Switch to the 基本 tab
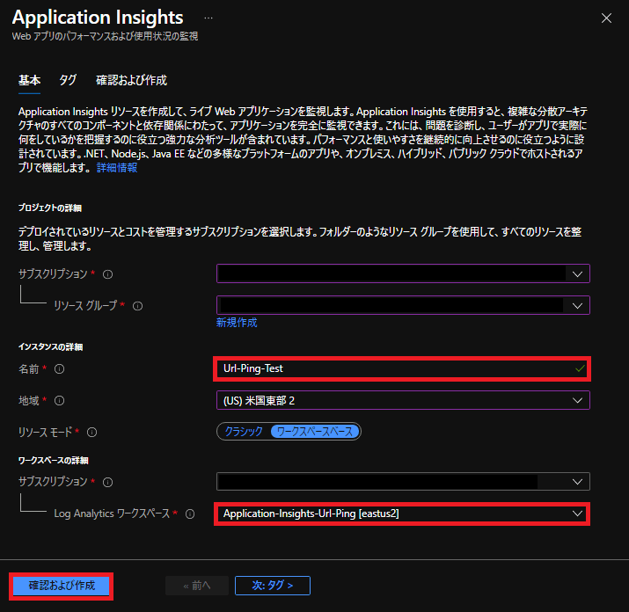The width and height of the screenshot is (629, 612). coord(29,80)
